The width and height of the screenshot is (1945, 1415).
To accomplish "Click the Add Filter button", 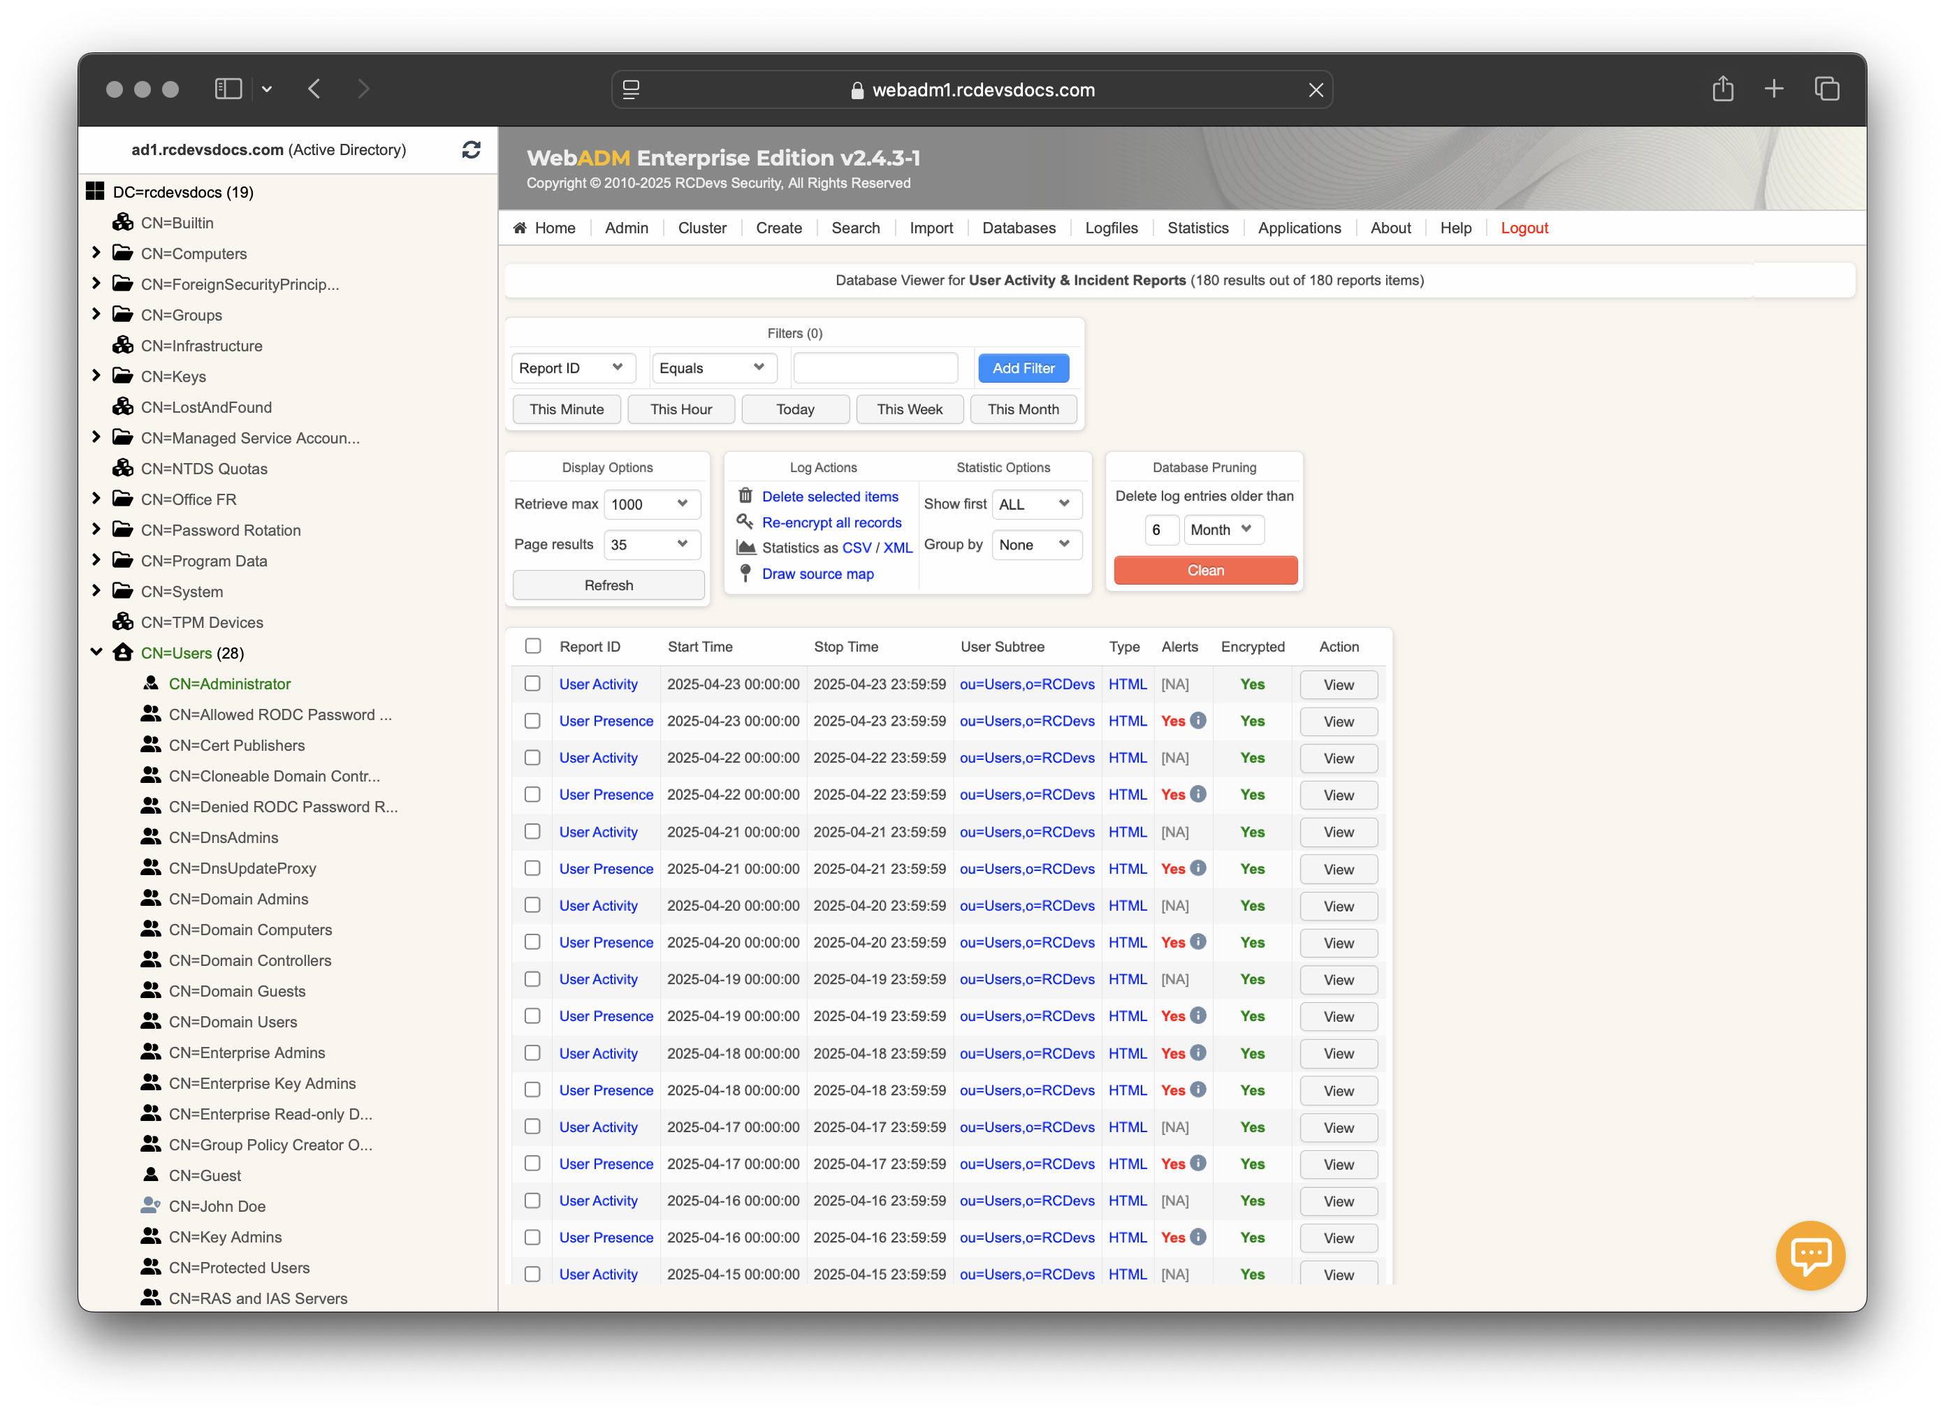I will pyautogui.click(x=1023, y=368).
